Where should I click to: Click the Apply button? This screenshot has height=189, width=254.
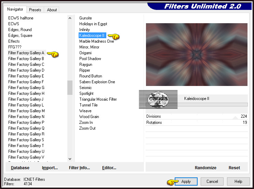186,181
